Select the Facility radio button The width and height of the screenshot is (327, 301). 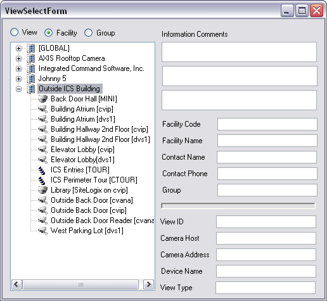point(49,33)
